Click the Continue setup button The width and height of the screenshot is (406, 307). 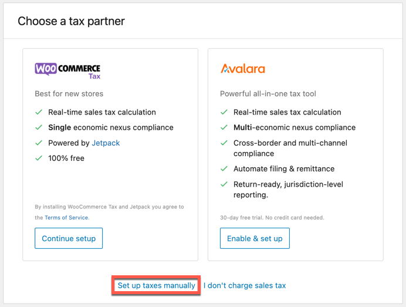(x=69, y=238)
